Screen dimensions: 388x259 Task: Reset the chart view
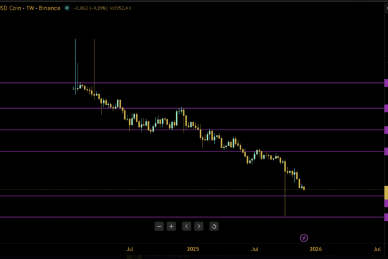click(214, 226)
